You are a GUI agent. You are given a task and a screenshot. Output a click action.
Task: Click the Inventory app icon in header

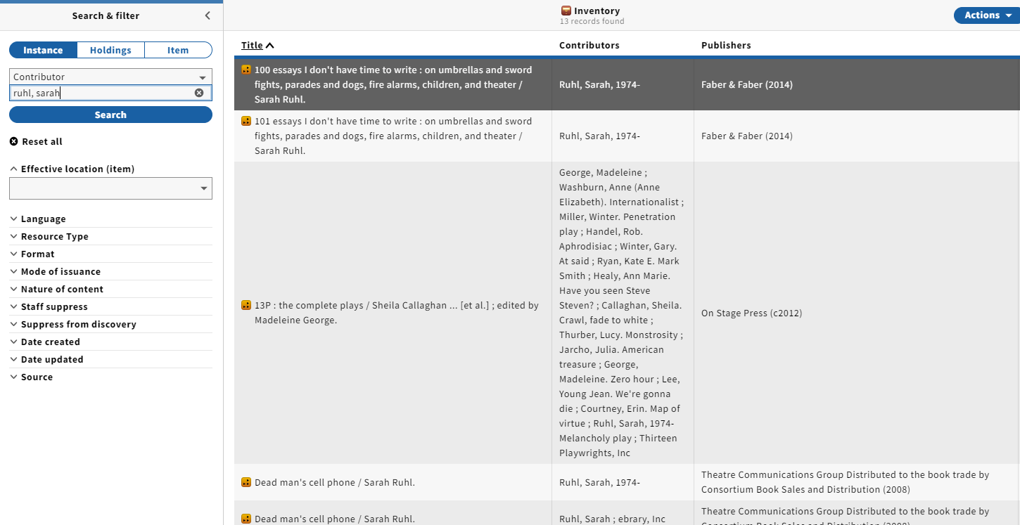click(x=566, y=11)
